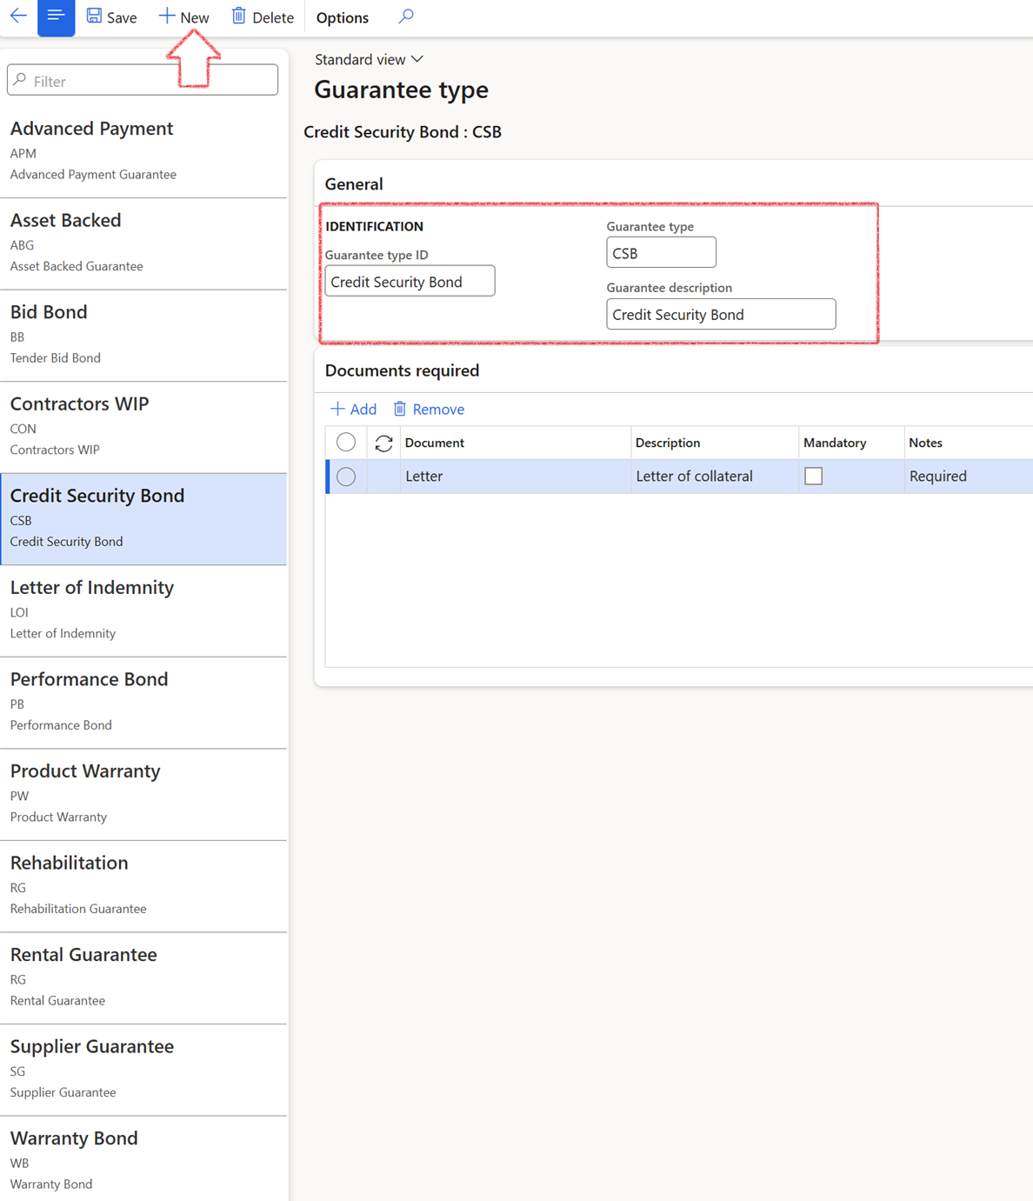1033x1201 pixels.
Task: Click the refresh icon in grid header
Action: [383, 444]
